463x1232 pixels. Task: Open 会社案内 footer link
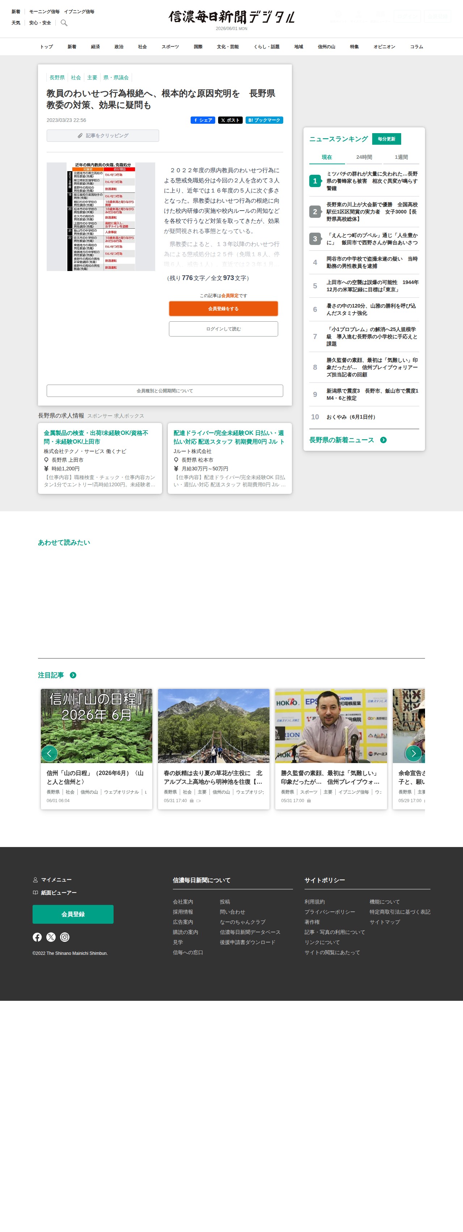(x=183, y=902)
